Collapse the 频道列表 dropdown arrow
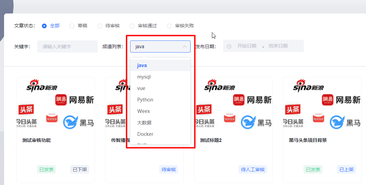 click(185, 47)
